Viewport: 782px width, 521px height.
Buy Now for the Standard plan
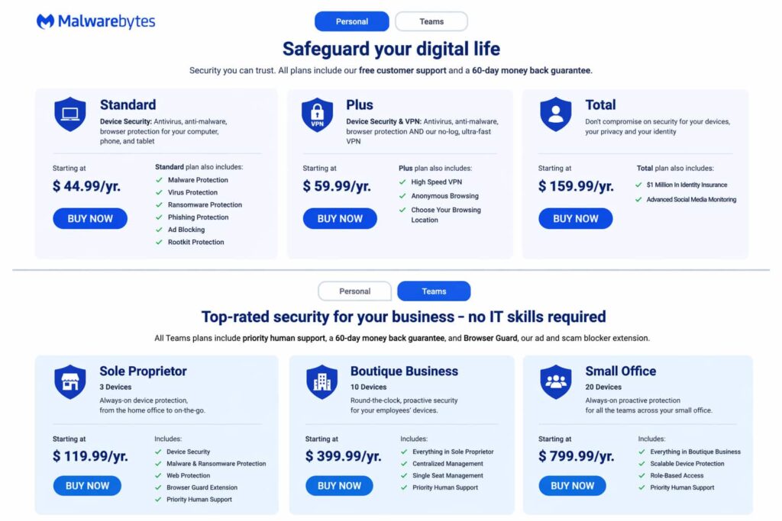click(90, 218)
